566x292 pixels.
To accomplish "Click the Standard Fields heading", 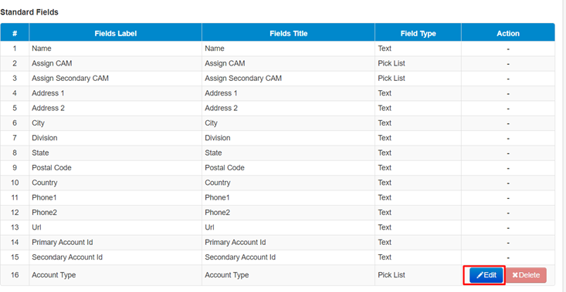I will (x=29, y=12).
